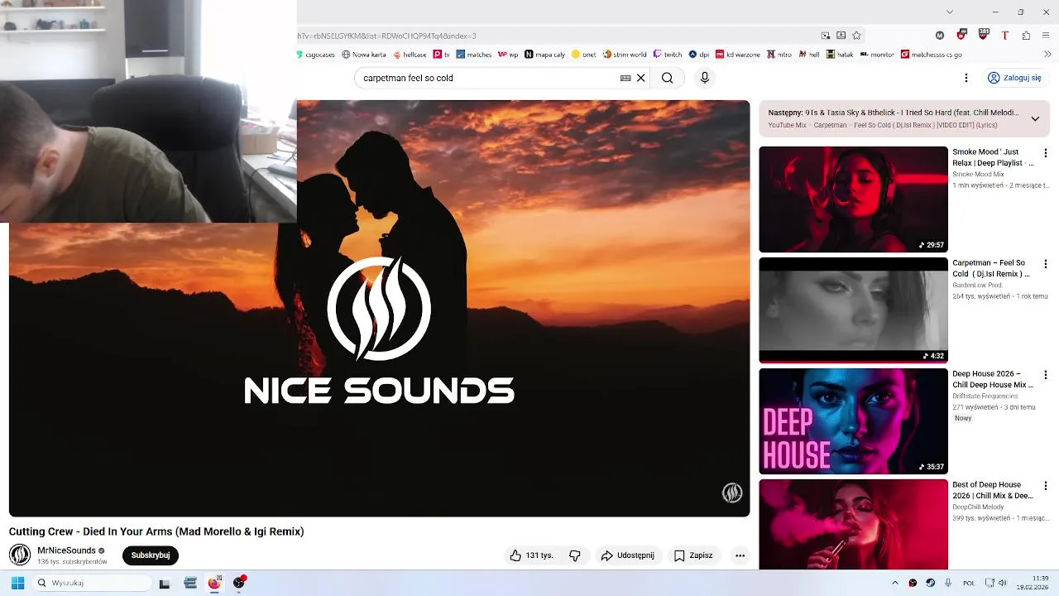This screenshot has width=1059, height=596.
Task: Sign in using Zaloguj się
Action: pos(1014,78)
